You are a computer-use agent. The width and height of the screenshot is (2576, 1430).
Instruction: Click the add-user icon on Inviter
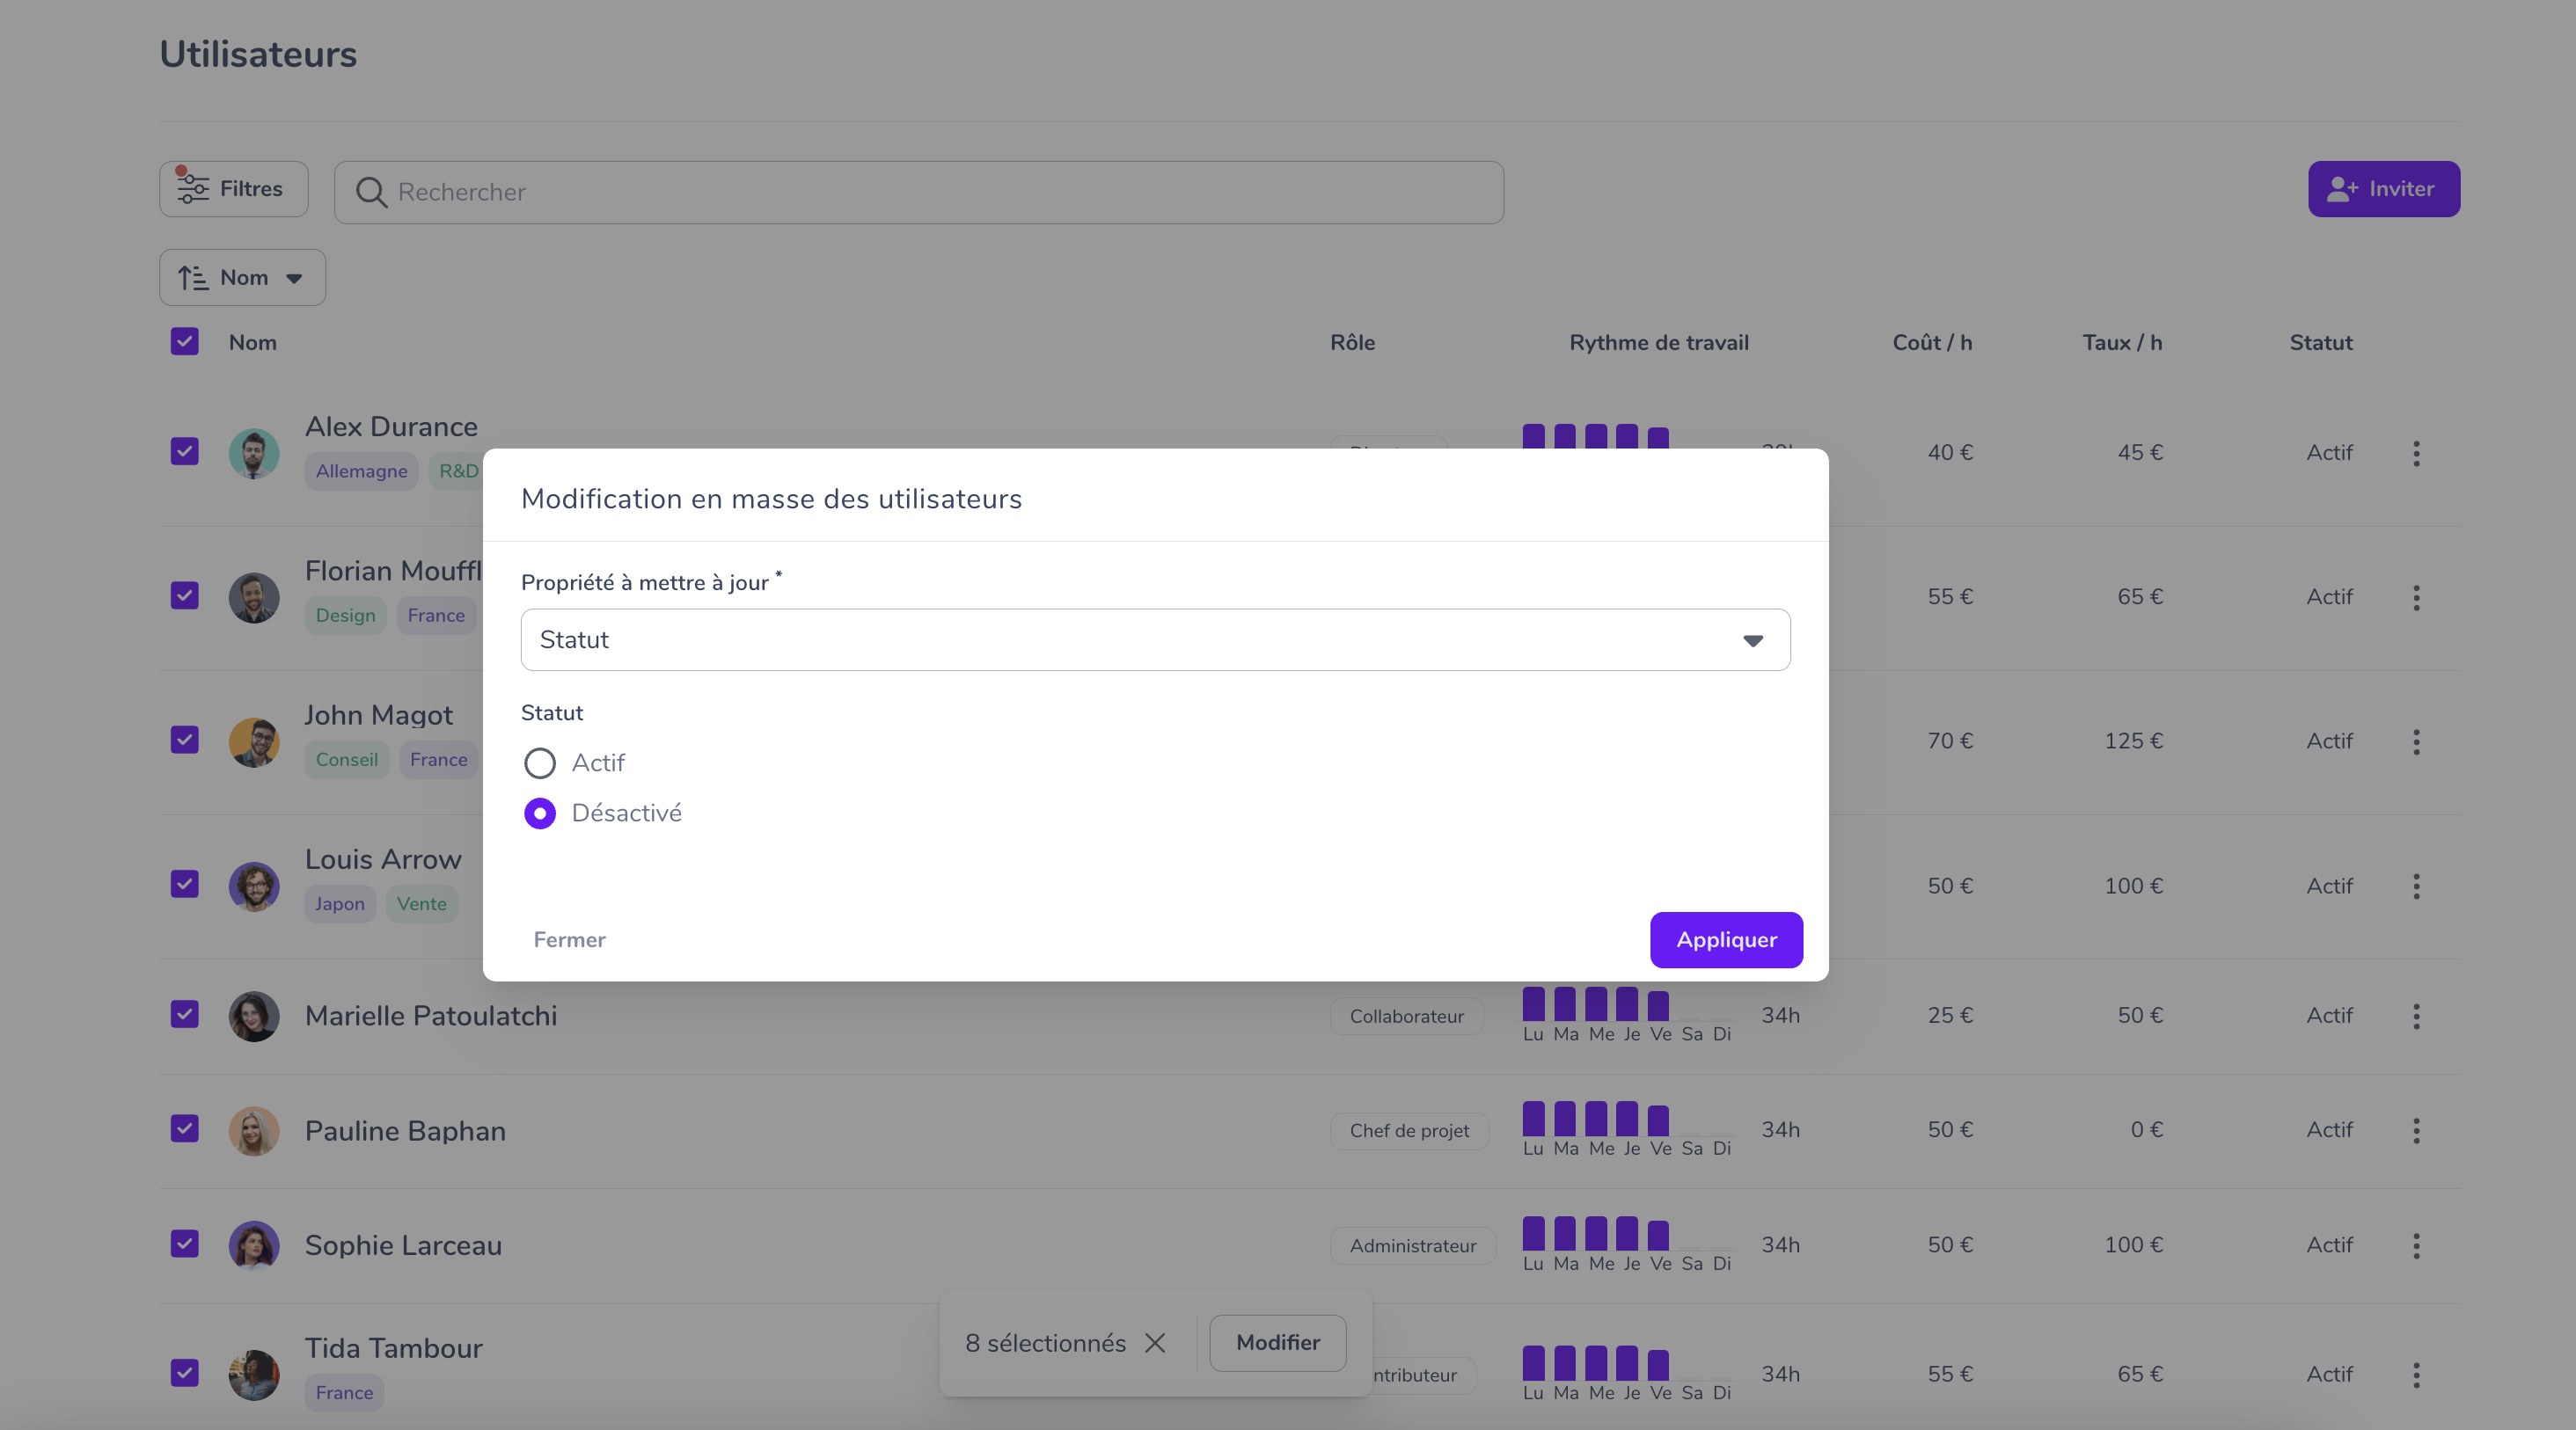click(x=2342, y=189)
